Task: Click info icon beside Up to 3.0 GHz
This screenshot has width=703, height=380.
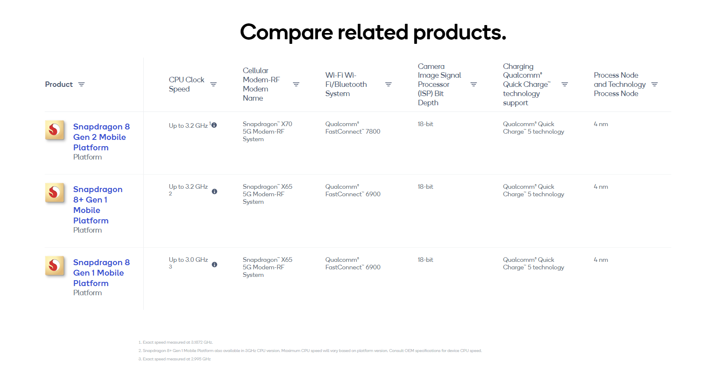Action: pyautogui.click(x=215, y=265)
